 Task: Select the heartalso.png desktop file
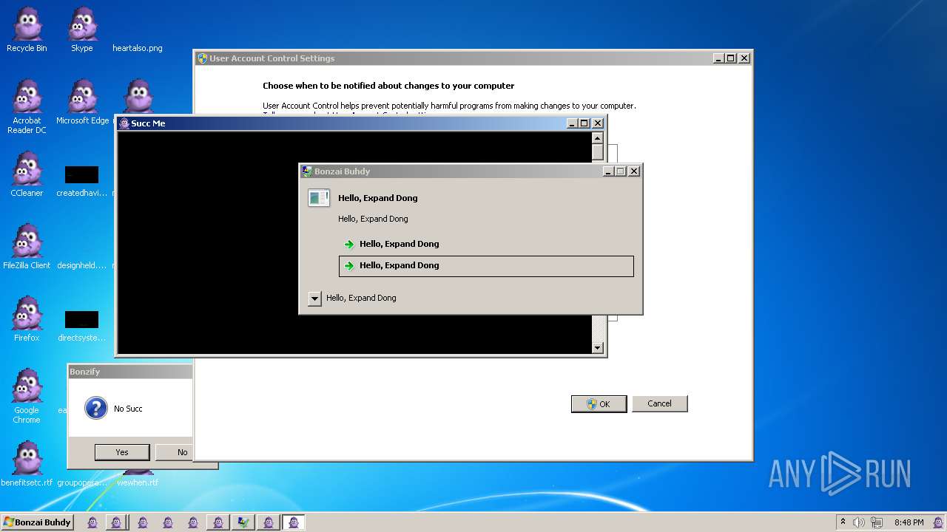pos(138,48)
